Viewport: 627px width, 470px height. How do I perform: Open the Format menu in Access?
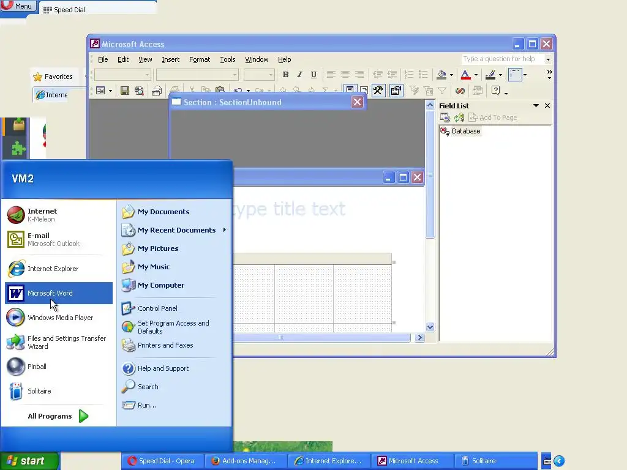coord(200,59)
